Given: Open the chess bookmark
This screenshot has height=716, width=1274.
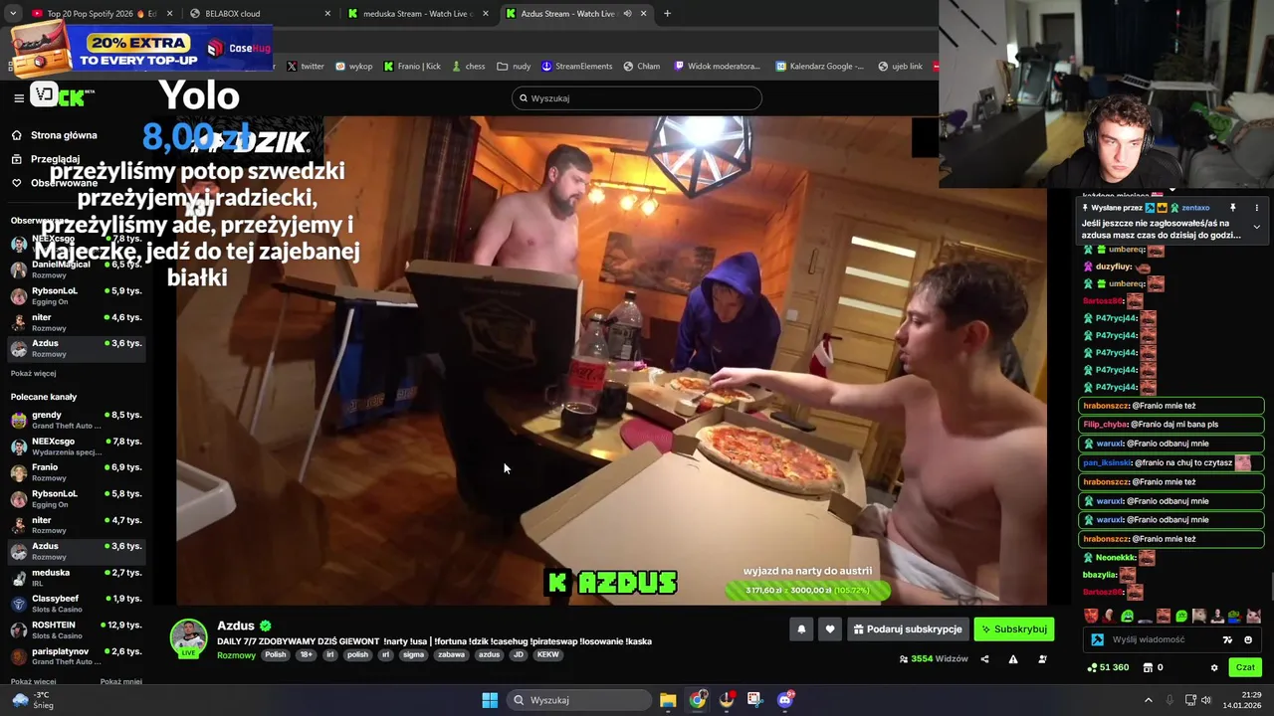Looking at the screenshot, I should tap(468, 66).
